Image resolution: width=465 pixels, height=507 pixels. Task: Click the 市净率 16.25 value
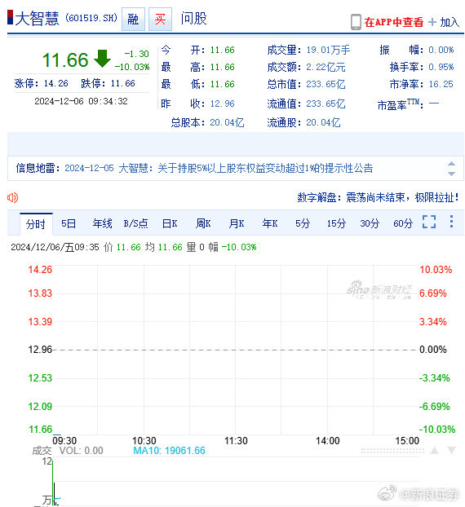[x=441, y=84]
